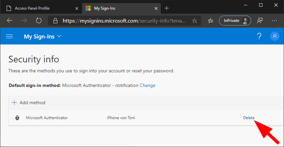Click the InPrivate profile button
284x147 pixels.
[235, 21]
